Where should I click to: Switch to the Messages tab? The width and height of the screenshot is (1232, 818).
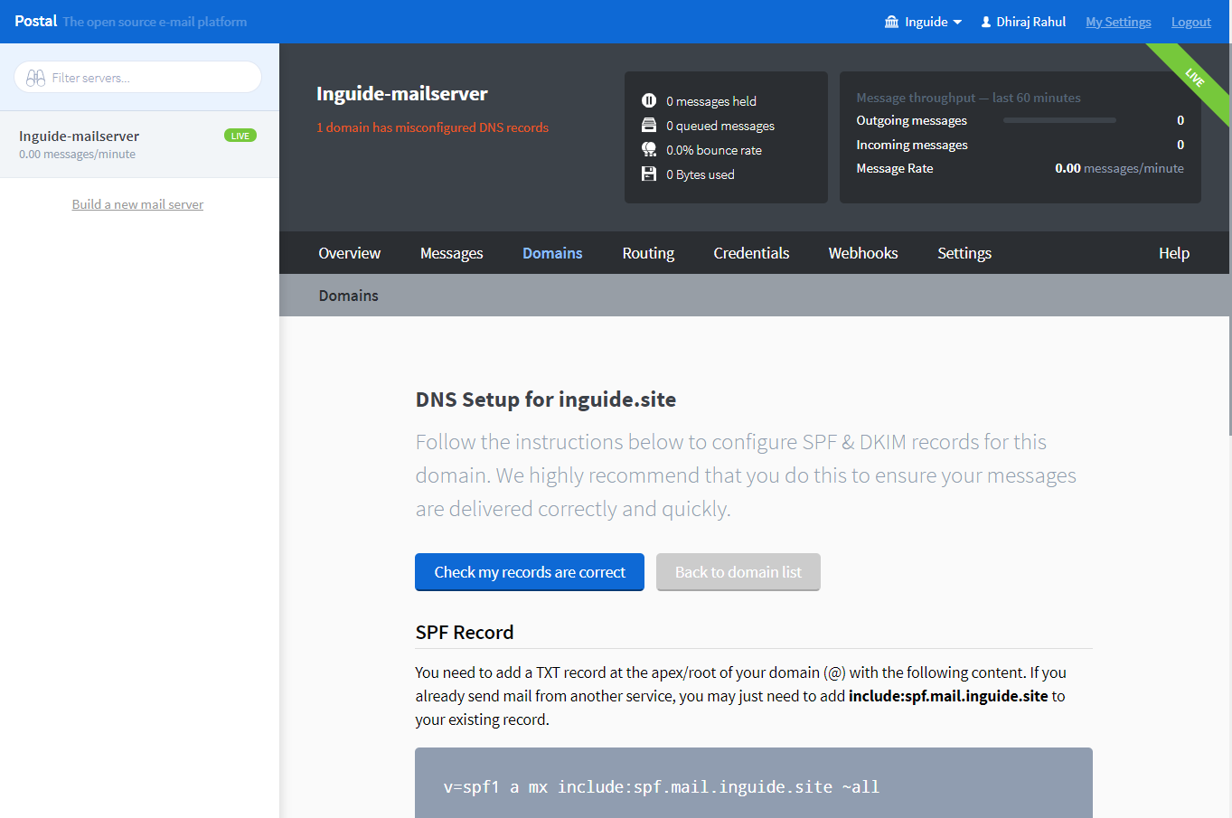(x=451, y=253)
